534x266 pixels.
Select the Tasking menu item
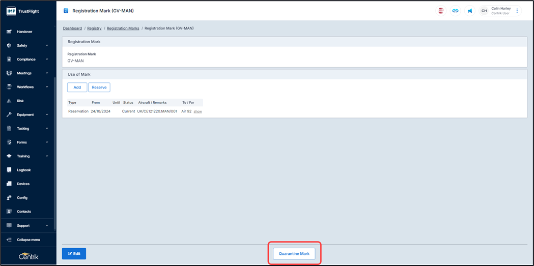point(23,129)
